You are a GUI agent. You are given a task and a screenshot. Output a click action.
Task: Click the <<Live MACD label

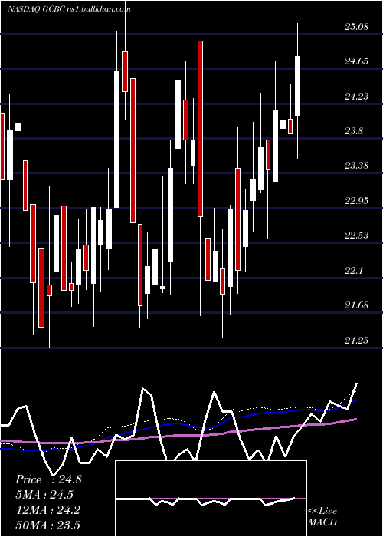[322, 516]
